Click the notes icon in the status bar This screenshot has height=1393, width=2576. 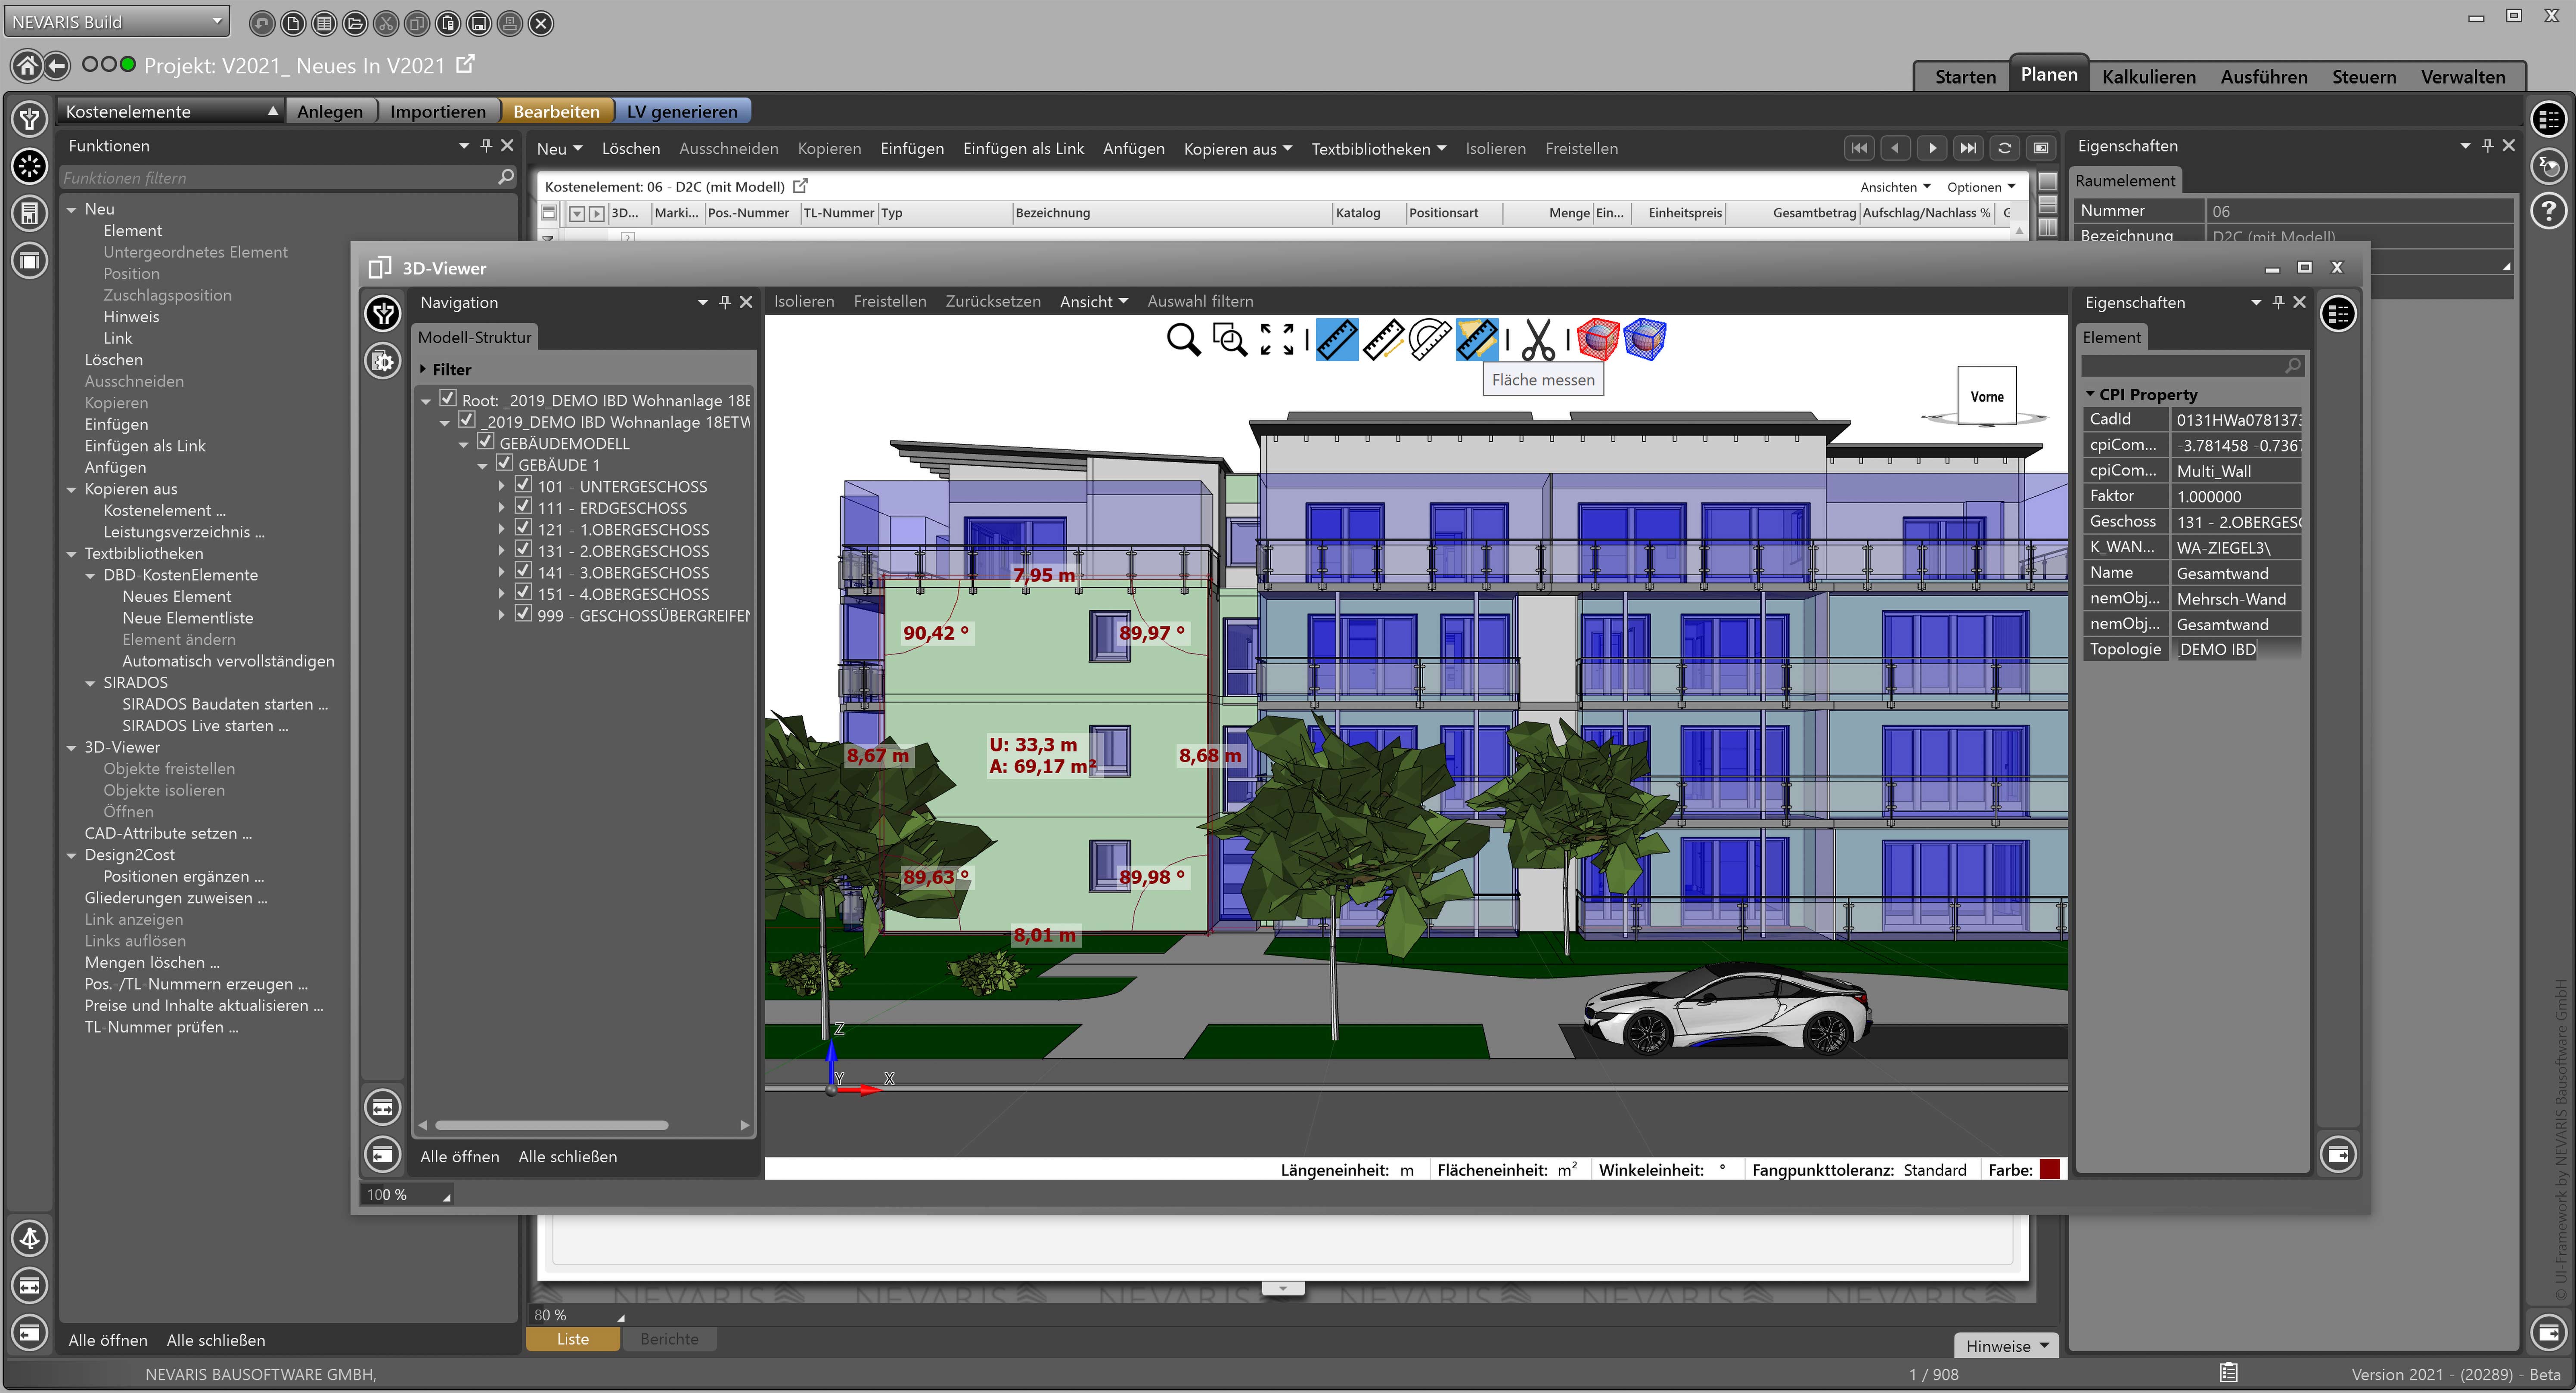[2228, 1373]
